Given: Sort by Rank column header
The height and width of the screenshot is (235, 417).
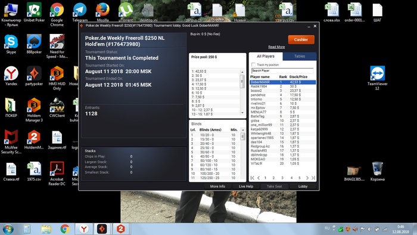Looking at the screenshot, I should [283, 77].
